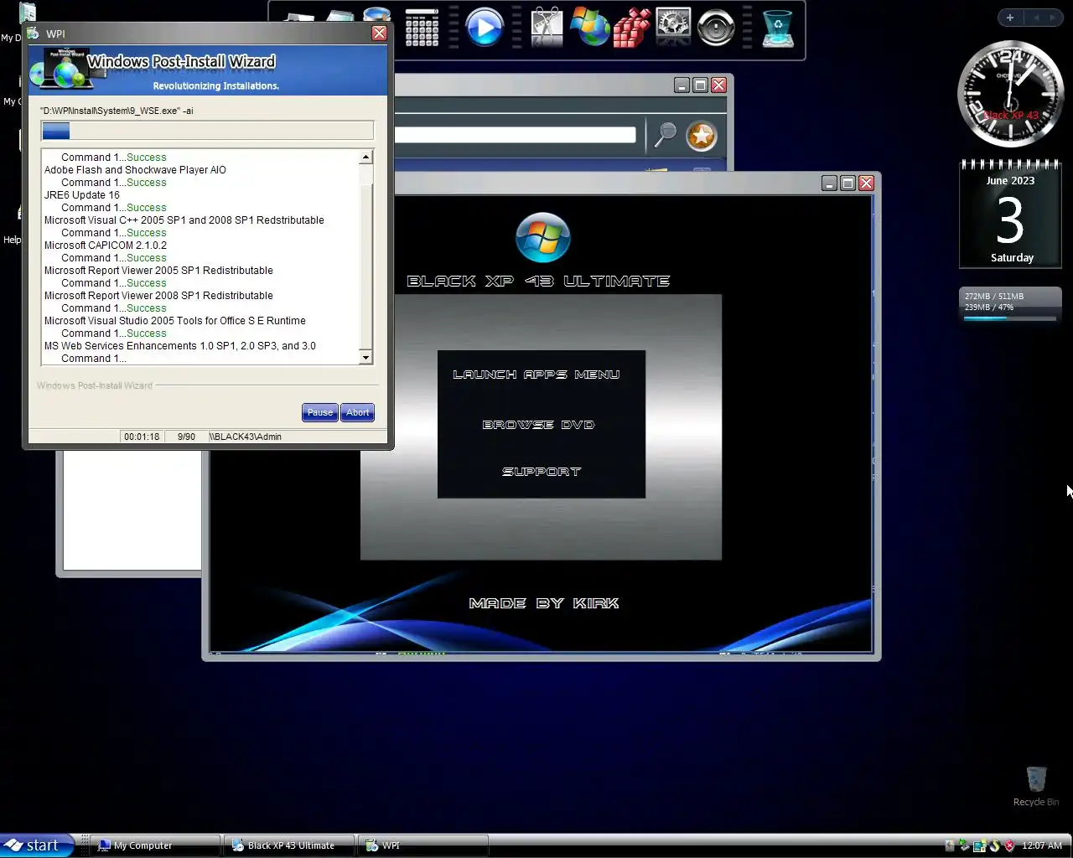Click the Windows globe icon in the dock
The width and height of the screenshot is (1073, 858).
[590, 27]
